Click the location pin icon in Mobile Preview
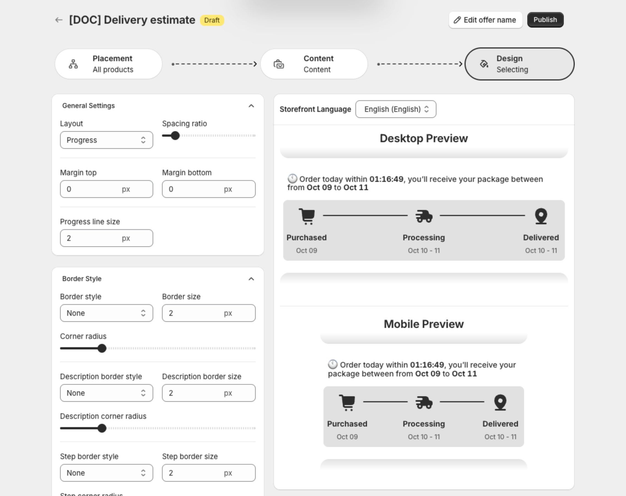Screen dimensions: 626x496 pos(500,403)
